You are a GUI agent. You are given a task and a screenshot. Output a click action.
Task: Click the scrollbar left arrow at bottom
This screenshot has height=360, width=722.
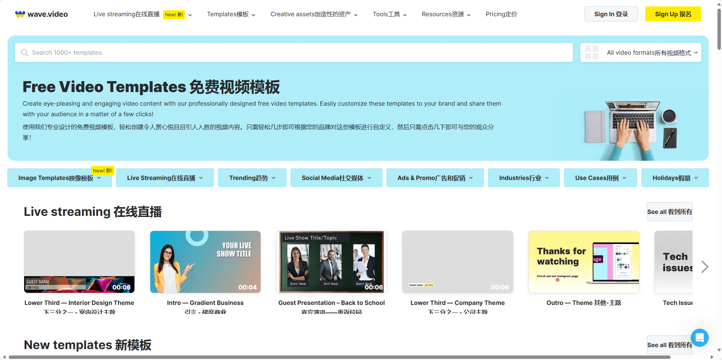[4, 357]
